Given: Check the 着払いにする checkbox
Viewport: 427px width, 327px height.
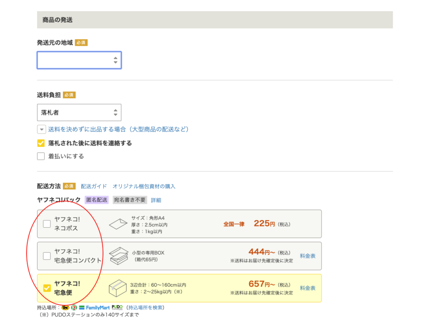Looking at the screenshot, I should (x=41, y=156).
